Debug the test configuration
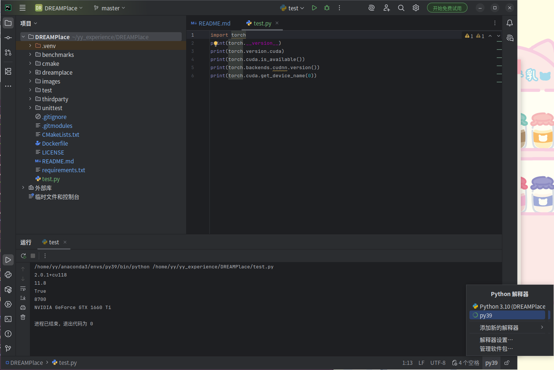The width and height of the screenshot is (554, 370). pos(327,8)
